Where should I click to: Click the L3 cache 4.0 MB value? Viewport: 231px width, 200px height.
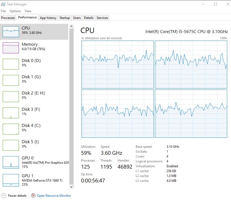click(x=171, y=181)
